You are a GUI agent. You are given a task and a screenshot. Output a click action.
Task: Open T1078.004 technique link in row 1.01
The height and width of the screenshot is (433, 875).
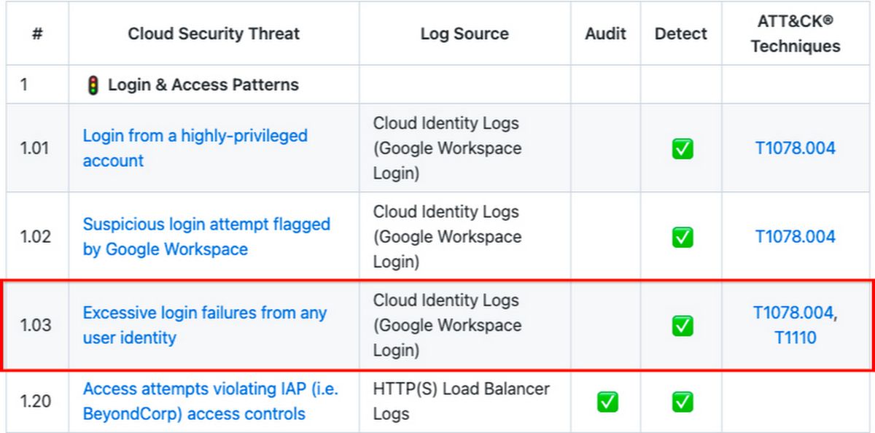pos(795,149)
